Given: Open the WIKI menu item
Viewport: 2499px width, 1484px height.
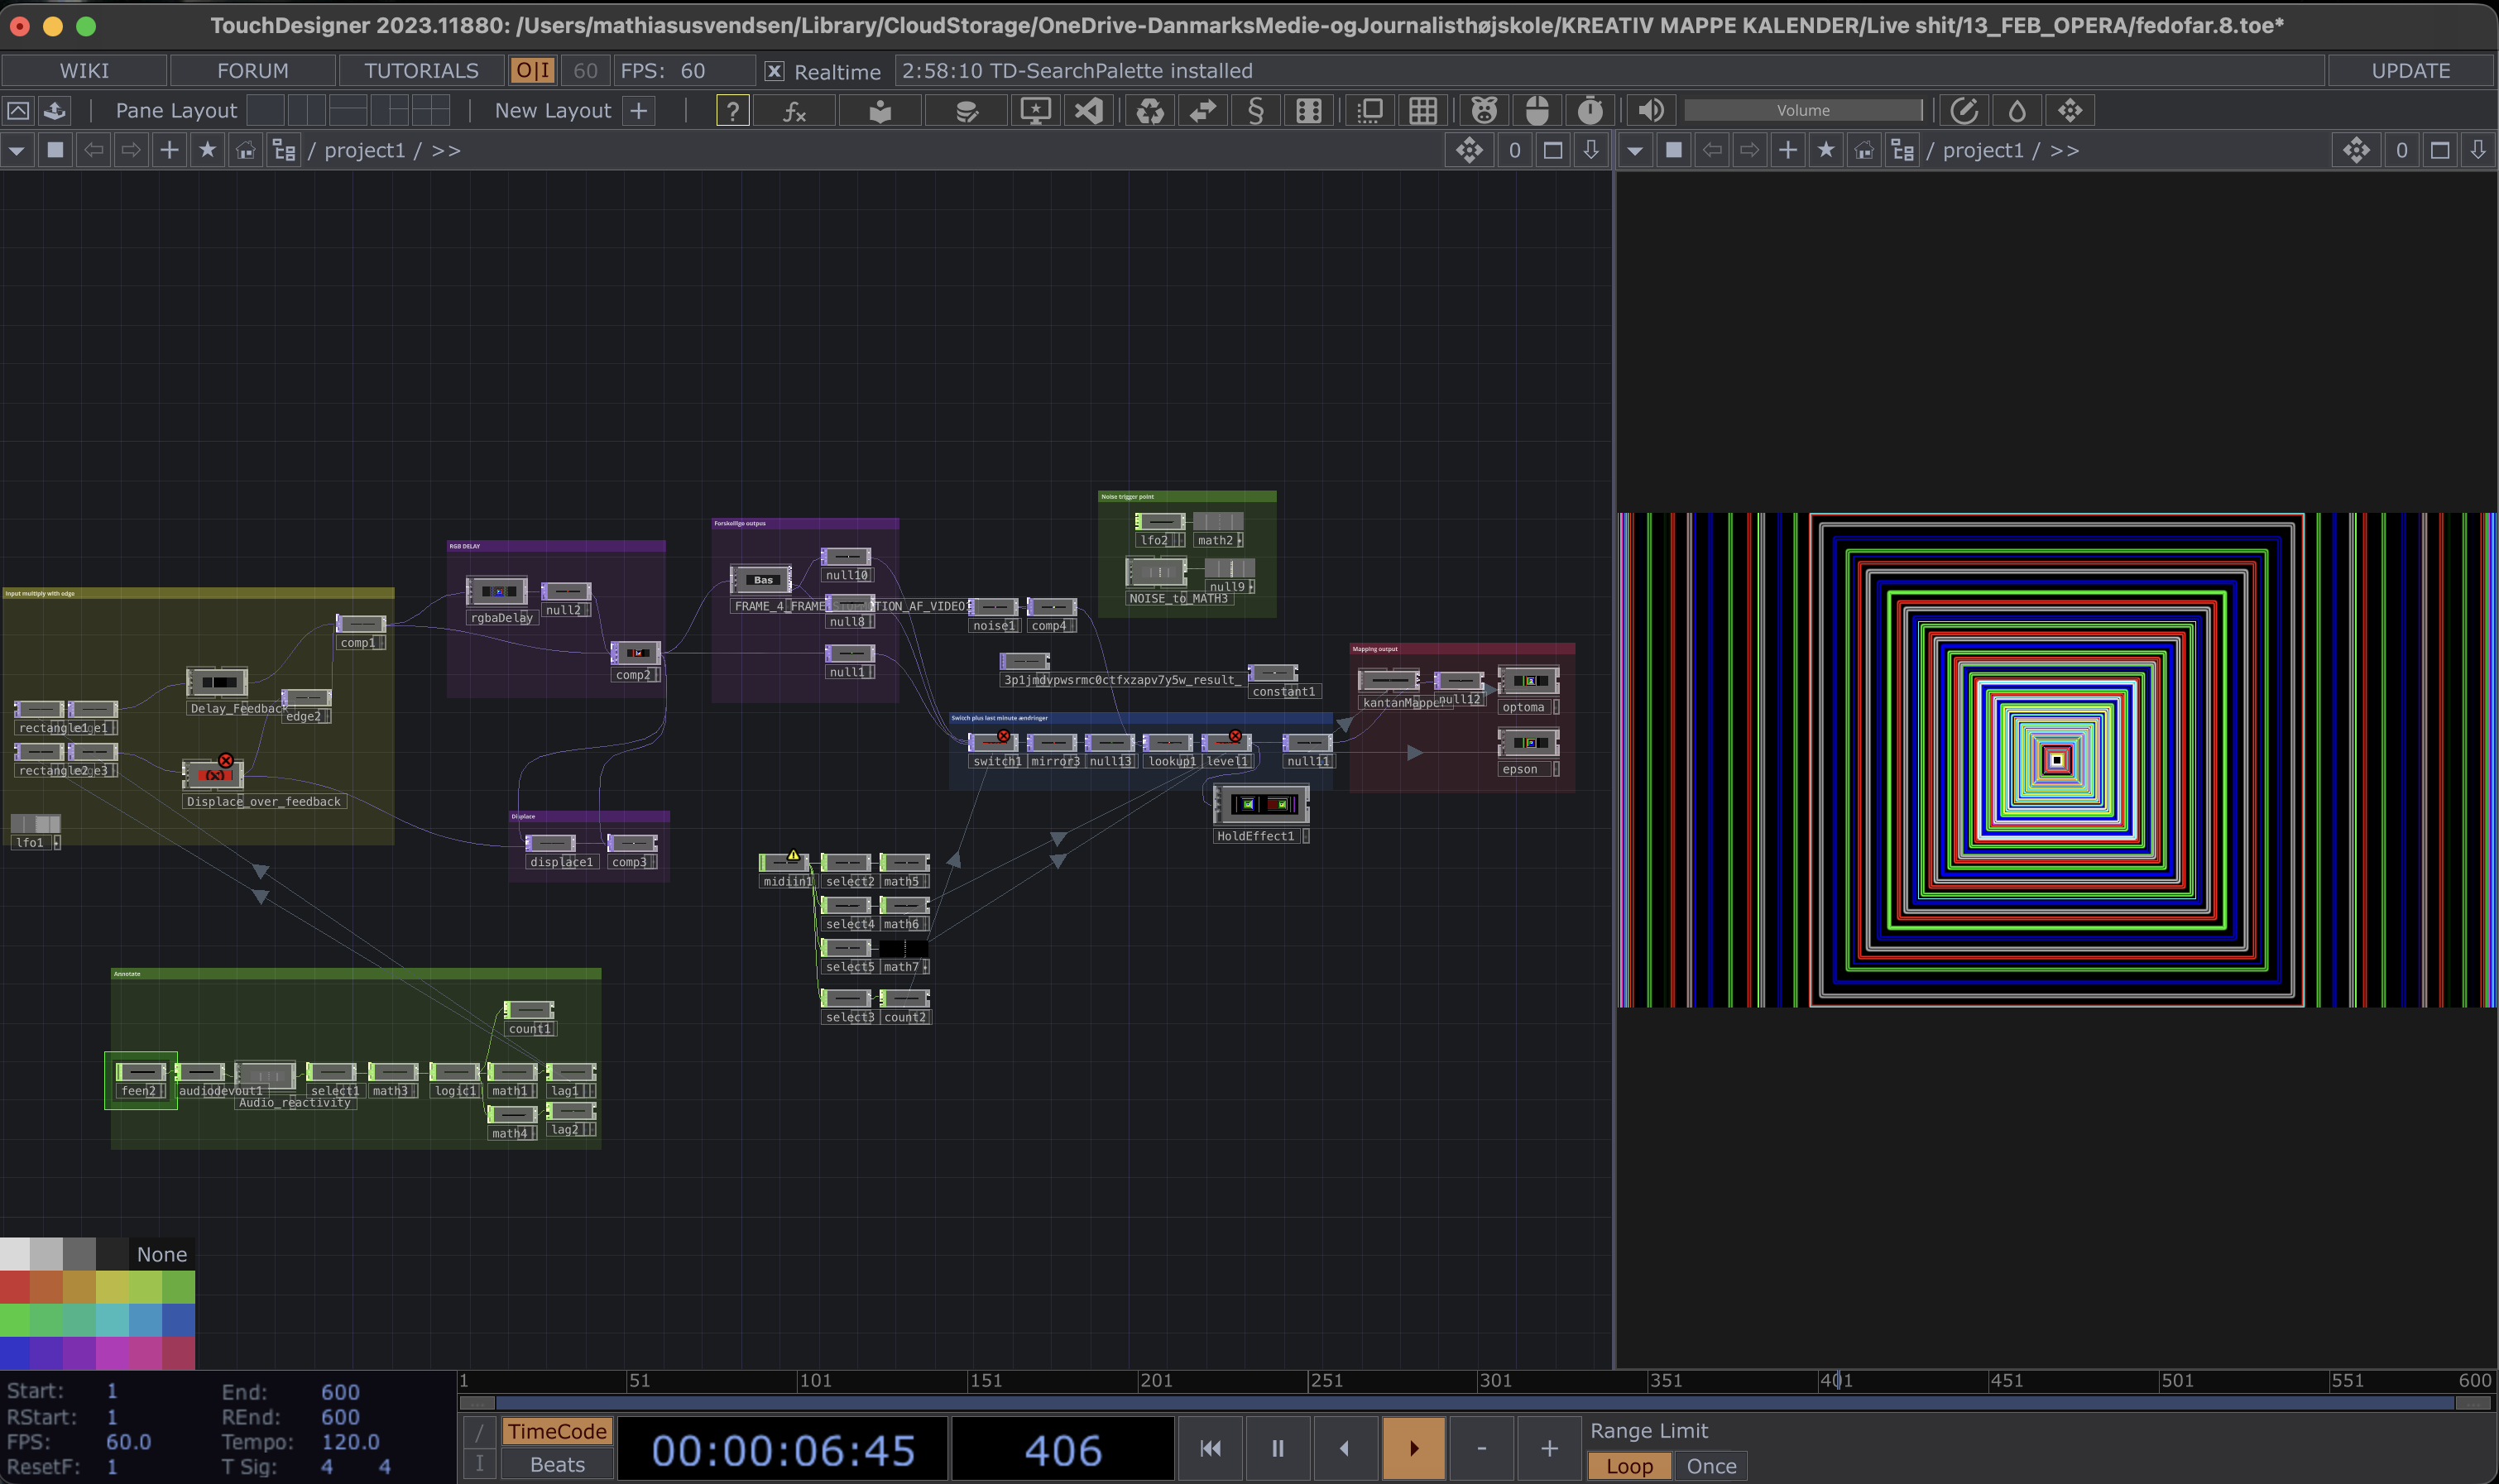Looking at the screenshot, I should [84, 71].
